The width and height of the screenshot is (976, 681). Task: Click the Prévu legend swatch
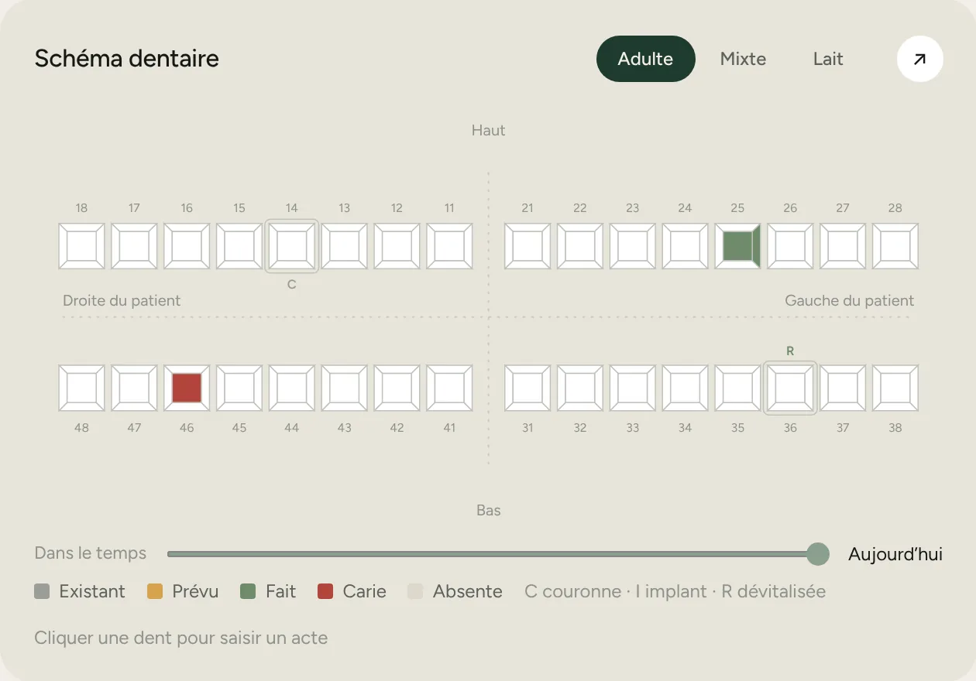coord(155,592)
